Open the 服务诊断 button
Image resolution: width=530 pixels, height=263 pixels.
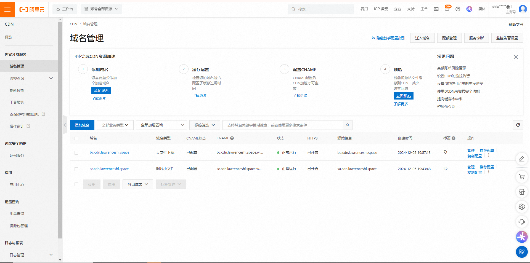(x=476, y=38)
